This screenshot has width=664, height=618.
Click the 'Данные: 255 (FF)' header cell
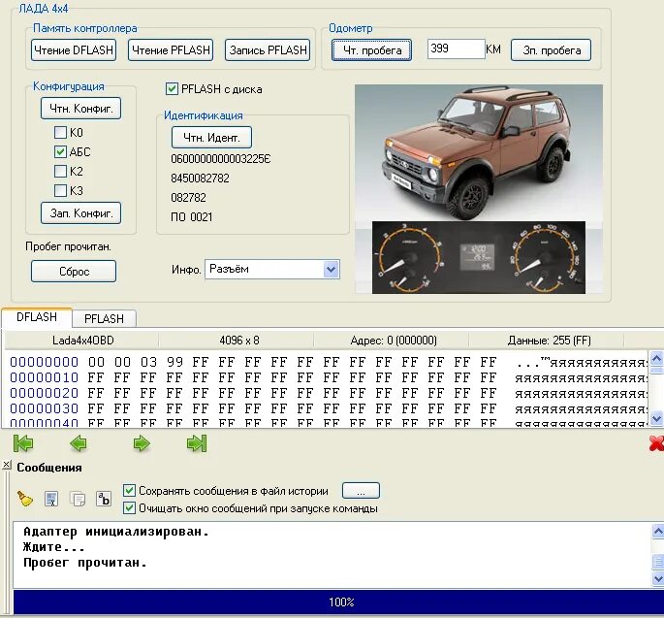pyautogui.click(x=549, y=341)
